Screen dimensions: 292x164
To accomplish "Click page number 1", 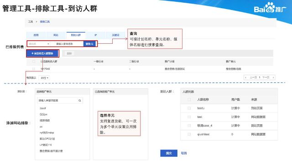I will point(260,77).
